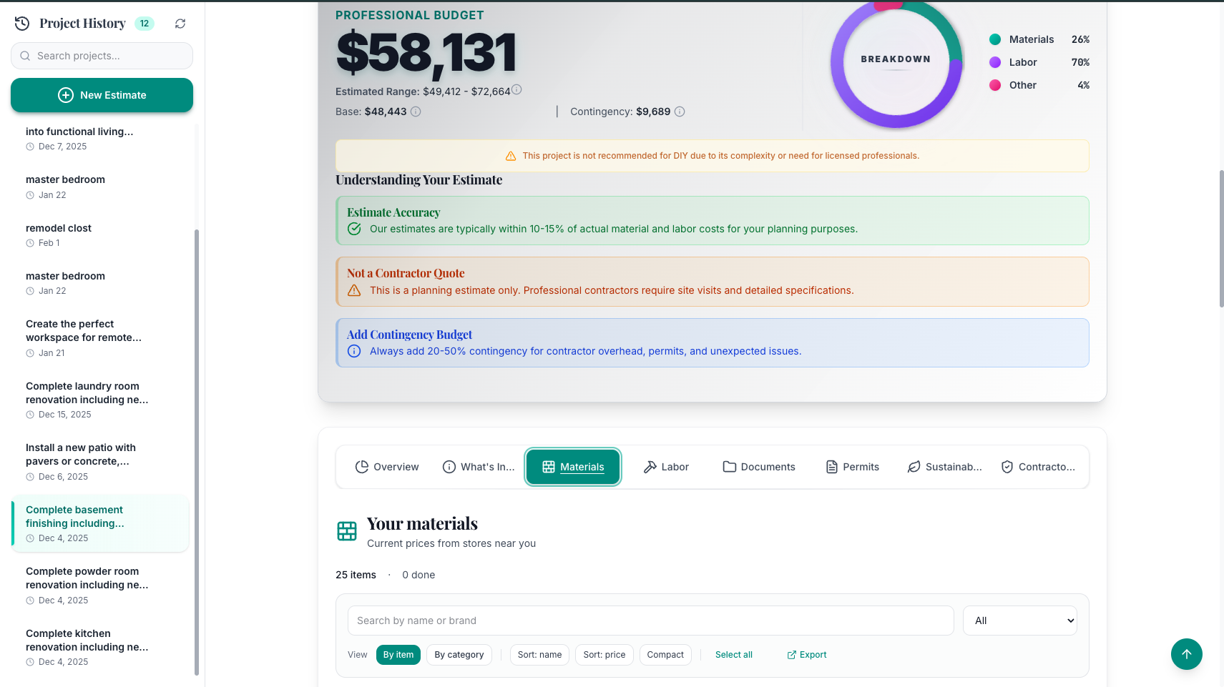Screen dimensions: 1224x687
Task: Refresh the Project History list
Action: (180, 23)
